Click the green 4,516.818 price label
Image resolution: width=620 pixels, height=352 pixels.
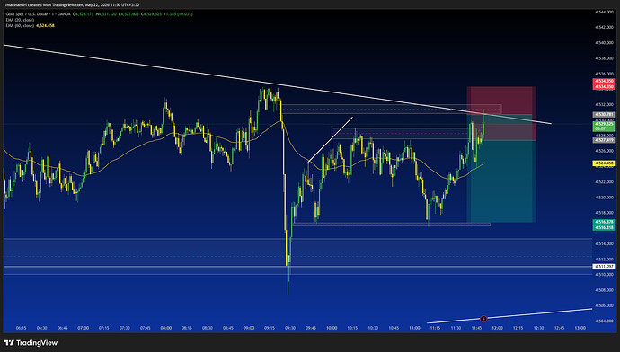604,227
